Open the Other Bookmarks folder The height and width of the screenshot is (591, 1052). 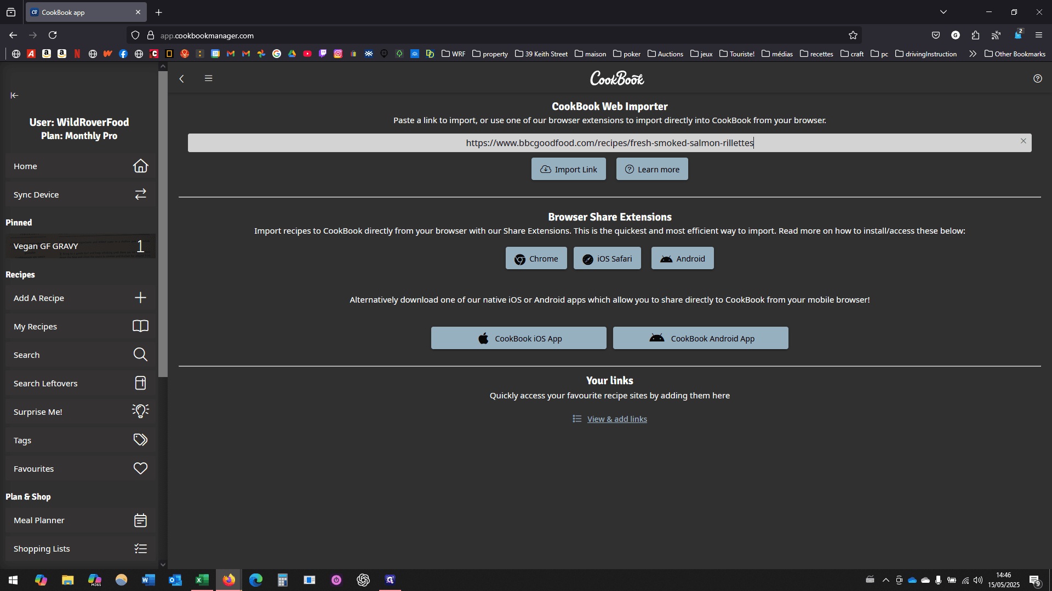[1015, 54]
